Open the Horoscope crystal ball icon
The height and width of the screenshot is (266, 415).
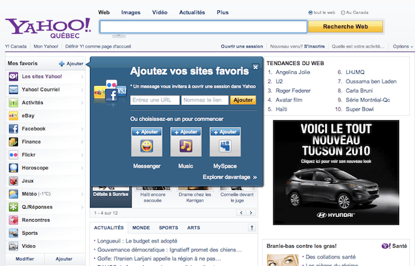click(x=14, y=168)
